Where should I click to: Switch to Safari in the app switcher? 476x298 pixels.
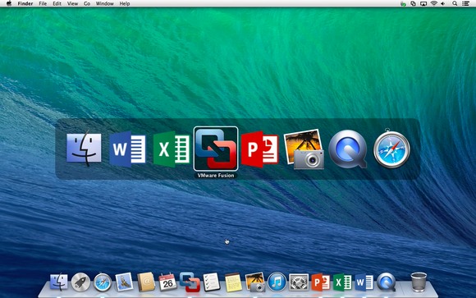point(391,149)
